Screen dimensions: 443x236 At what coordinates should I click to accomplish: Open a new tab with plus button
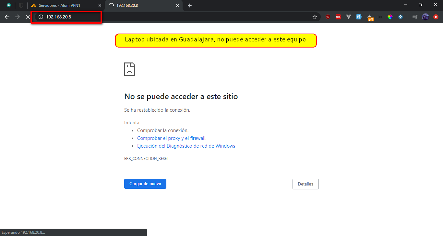click(x=190, y=6)
